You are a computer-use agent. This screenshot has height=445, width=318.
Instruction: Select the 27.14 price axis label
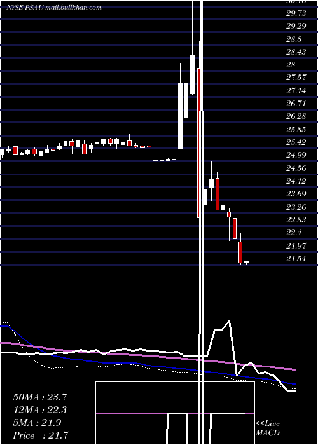296,91
